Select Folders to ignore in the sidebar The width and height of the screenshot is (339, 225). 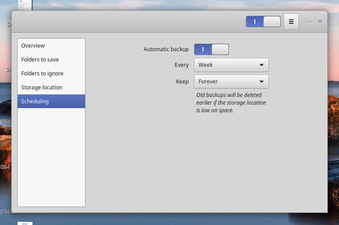pos(51,74)
